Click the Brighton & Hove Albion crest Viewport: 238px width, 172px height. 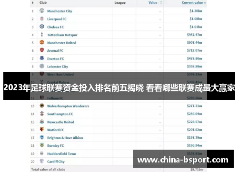(42, 137)
